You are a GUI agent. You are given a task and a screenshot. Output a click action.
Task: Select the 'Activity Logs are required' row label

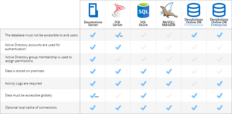23,83
